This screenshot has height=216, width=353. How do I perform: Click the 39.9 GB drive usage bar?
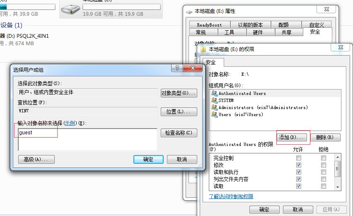(x=27, y=7)
